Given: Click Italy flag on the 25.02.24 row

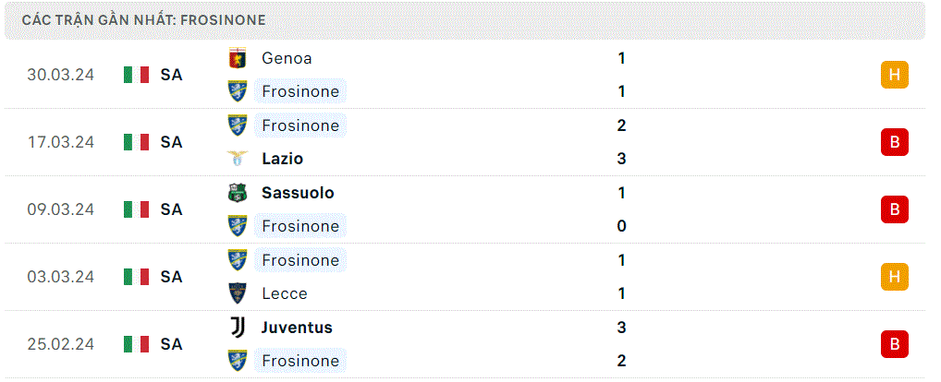Looking at the screenshot, I should coord(136,344).
